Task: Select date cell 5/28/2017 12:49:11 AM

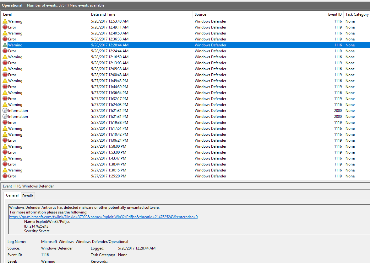Action: tap(110, 27)
